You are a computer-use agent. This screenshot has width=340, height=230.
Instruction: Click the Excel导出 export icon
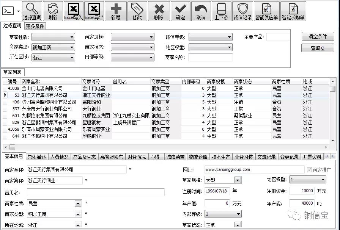coord(94,8)
